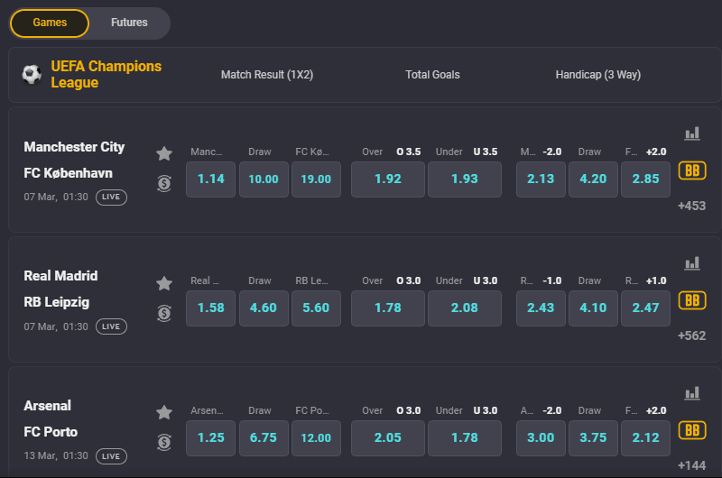
Task: Select Under 3.5 goals at 1.93
Action: coord(465,179)
